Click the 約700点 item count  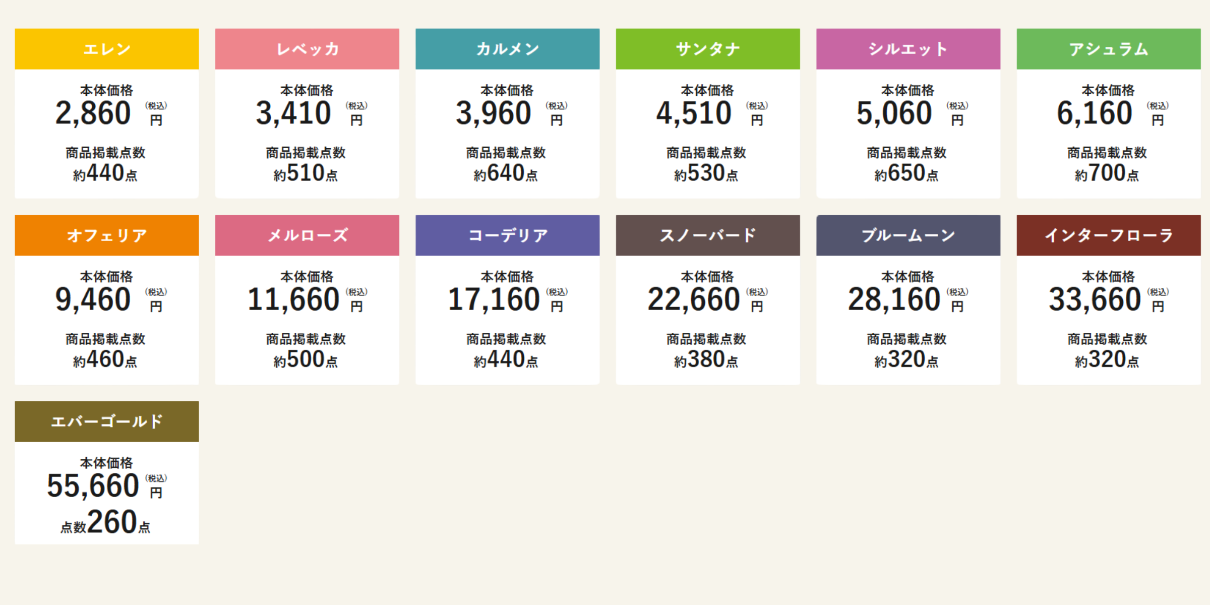[x=1107, y=173]
